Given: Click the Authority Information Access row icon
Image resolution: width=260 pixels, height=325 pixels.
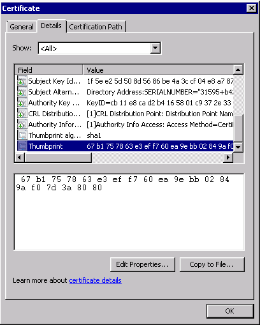Looking at the screenshot, I should [22, 125].
